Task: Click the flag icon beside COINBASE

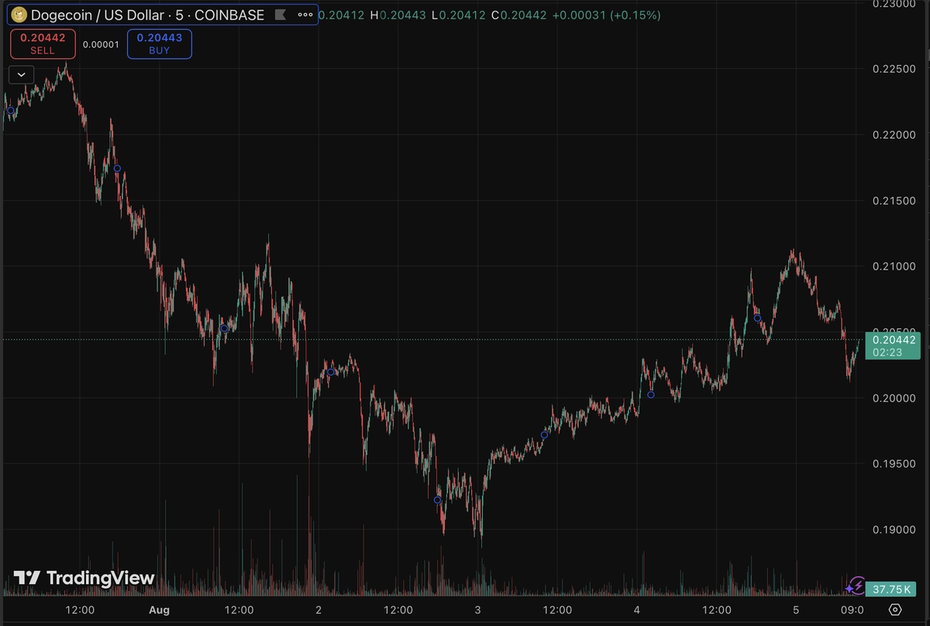Action: point(280,15)
